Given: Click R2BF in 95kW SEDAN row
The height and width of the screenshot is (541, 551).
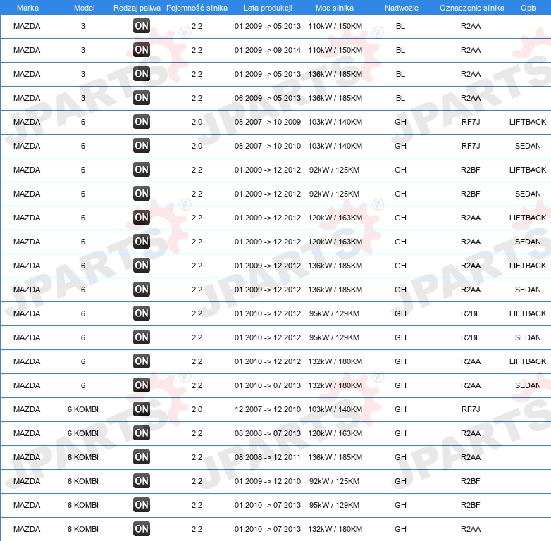Looking at the screenshot, I should point(471,337).
